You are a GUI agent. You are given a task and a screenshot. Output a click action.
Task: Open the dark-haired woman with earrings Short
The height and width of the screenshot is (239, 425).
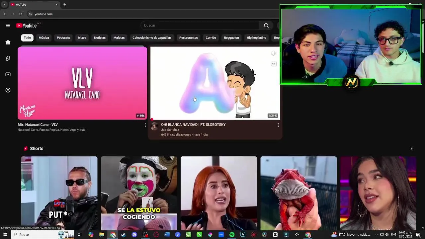(378, 193)
